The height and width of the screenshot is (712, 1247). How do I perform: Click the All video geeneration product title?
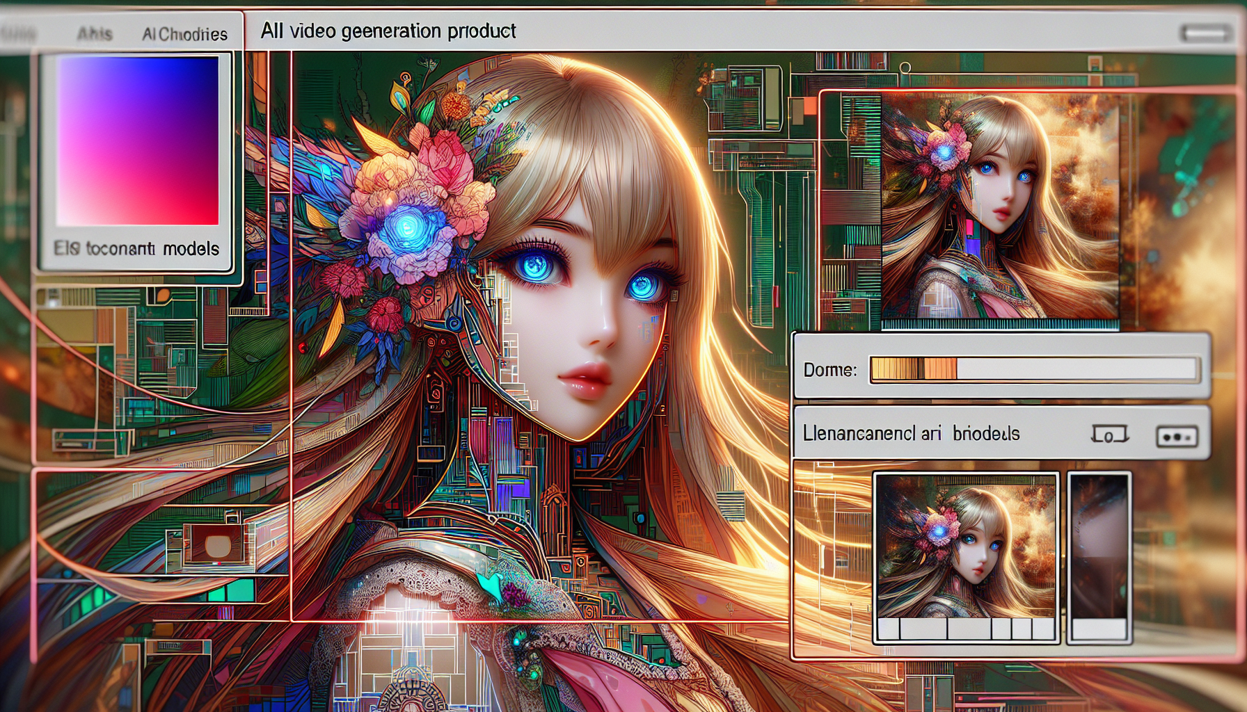388,31
